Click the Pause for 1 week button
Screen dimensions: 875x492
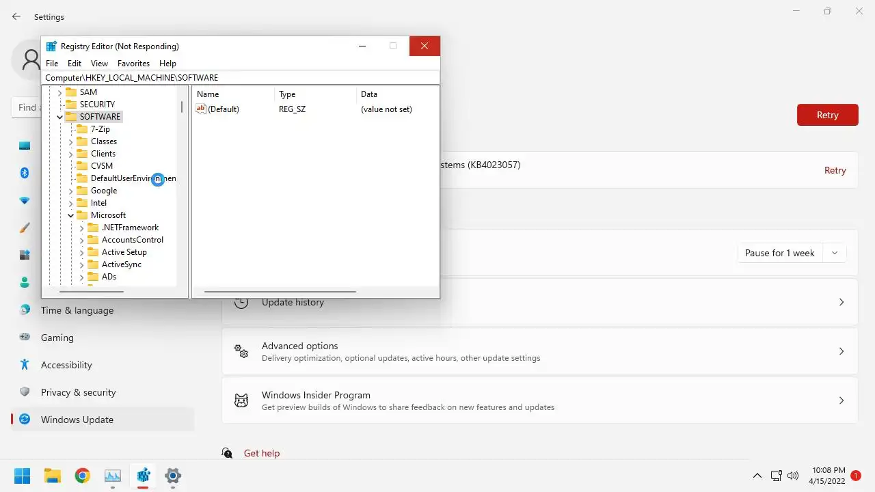point(780,253)
